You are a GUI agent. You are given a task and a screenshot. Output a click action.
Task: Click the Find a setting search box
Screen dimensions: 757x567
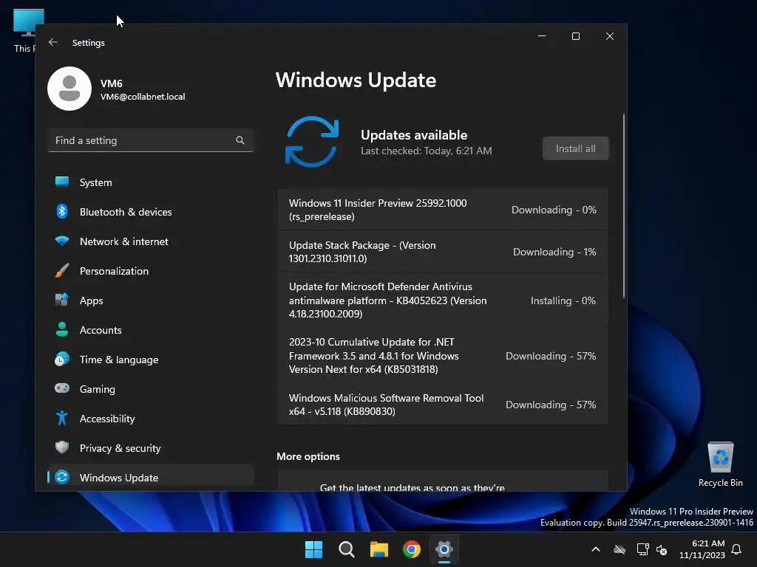[151, 140]
